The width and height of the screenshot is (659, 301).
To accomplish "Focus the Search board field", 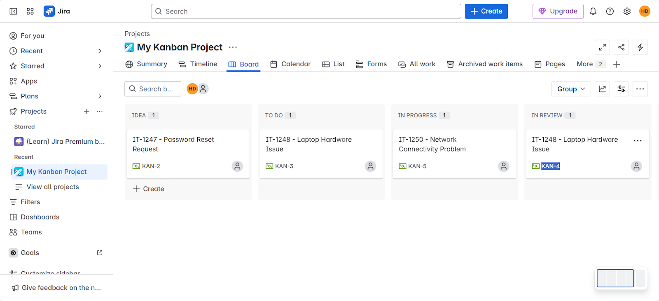I will [x=153, y=89].
